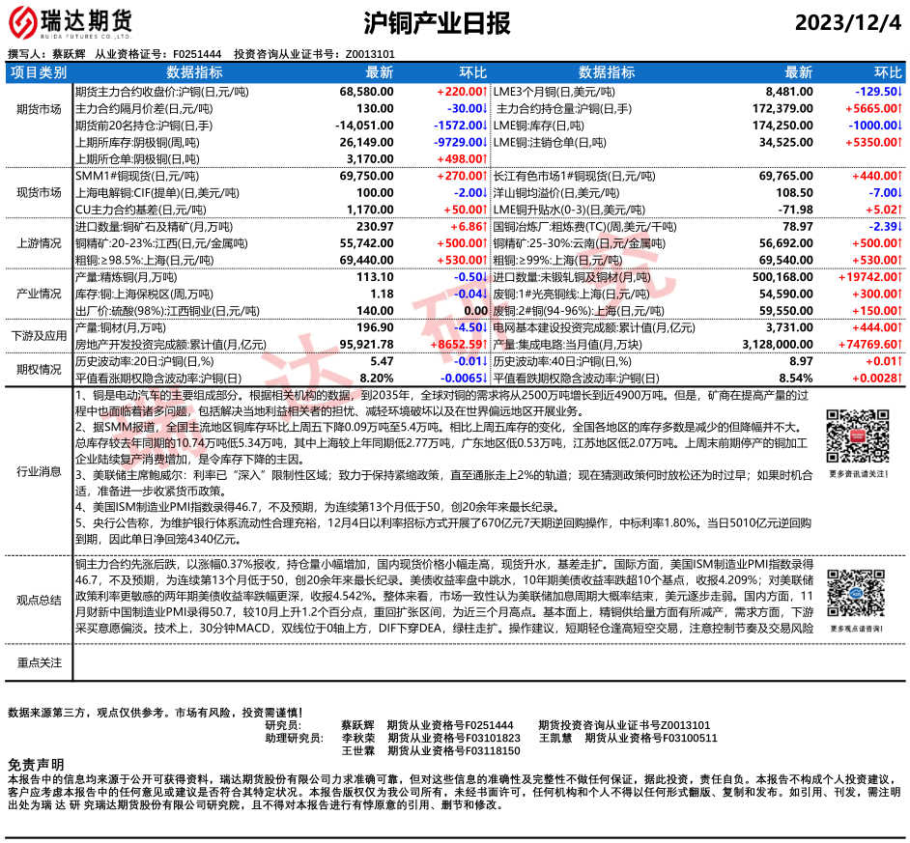Image resolution: width=910 pixels, height=843 pixels.
Task: Click the 行业消息 section label
Action: pyautogui.click(x=39, y=471)
